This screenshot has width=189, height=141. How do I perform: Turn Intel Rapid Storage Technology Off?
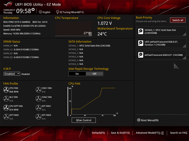(x=94, y=74)
